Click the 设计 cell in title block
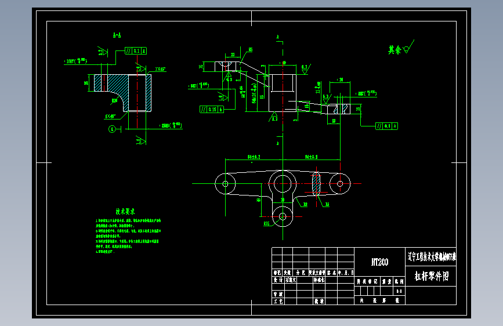Screen dimensions: 503x326 (278, 280)
